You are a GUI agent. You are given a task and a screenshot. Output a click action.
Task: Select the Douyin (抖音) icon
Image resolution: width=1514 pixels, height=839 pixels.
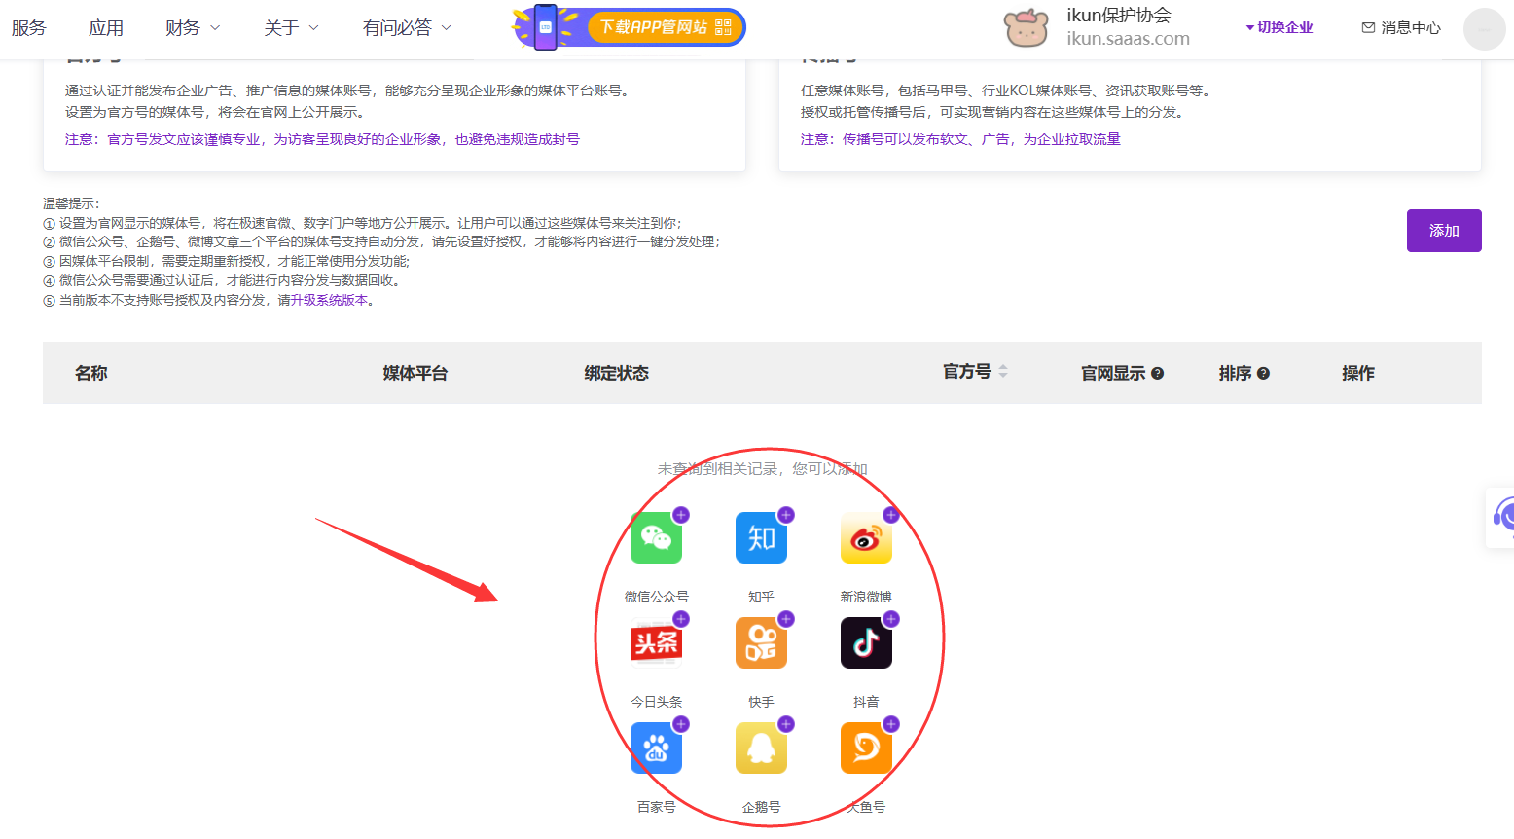[x=866, y=643]
